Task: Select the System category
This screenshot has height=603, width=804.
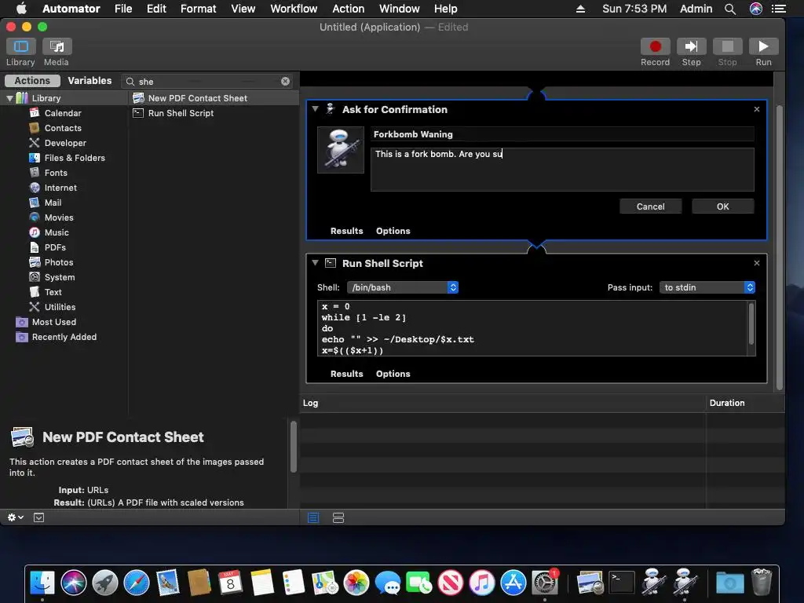Action: click(x=60, y=277)
